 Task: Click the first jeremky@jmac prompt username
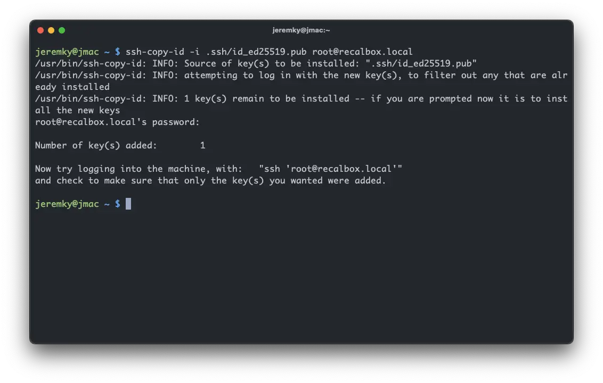[x=67, y=52]
